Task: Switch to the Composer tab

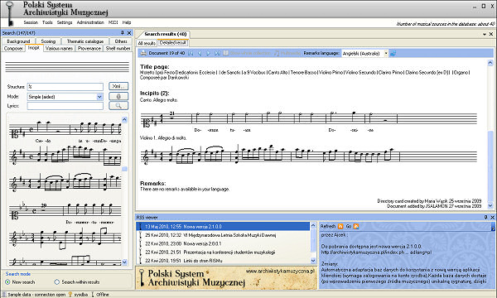Action: click(x=13, y=49)
